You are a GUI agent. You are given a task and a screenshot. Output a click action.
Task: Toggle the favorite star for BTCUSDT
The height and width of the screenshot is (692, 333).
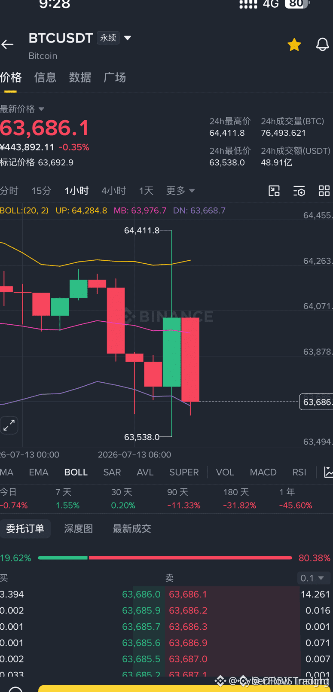(x=294, y=45)
